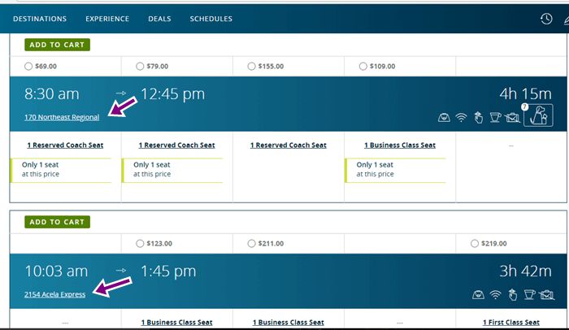Screen dimensions: 569x330
Task: Open the Schedules menu
Action: point(211,19)
